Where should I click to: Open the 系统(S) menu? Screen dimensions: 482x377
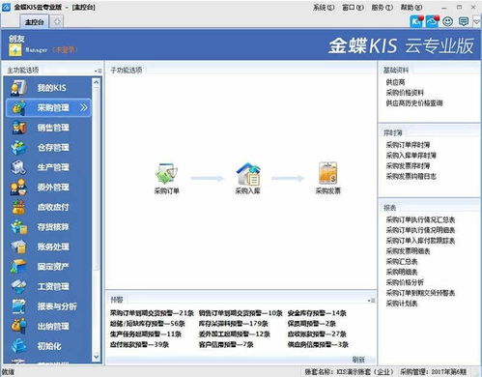(x=324, y=7)
